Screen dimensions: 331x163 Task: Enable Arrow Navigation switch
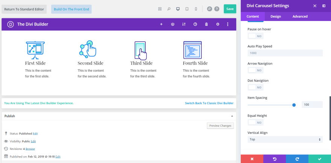(x=255, y=70)
